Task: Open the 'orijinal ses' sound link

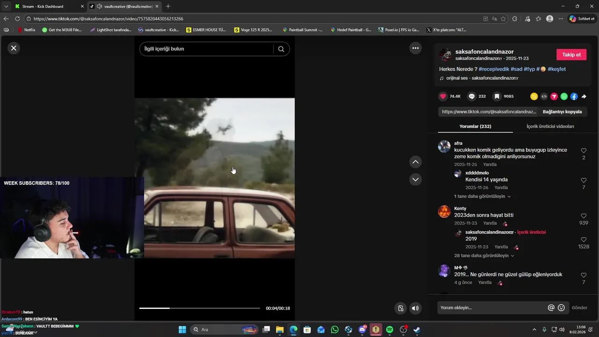Action: pos(482,78)
